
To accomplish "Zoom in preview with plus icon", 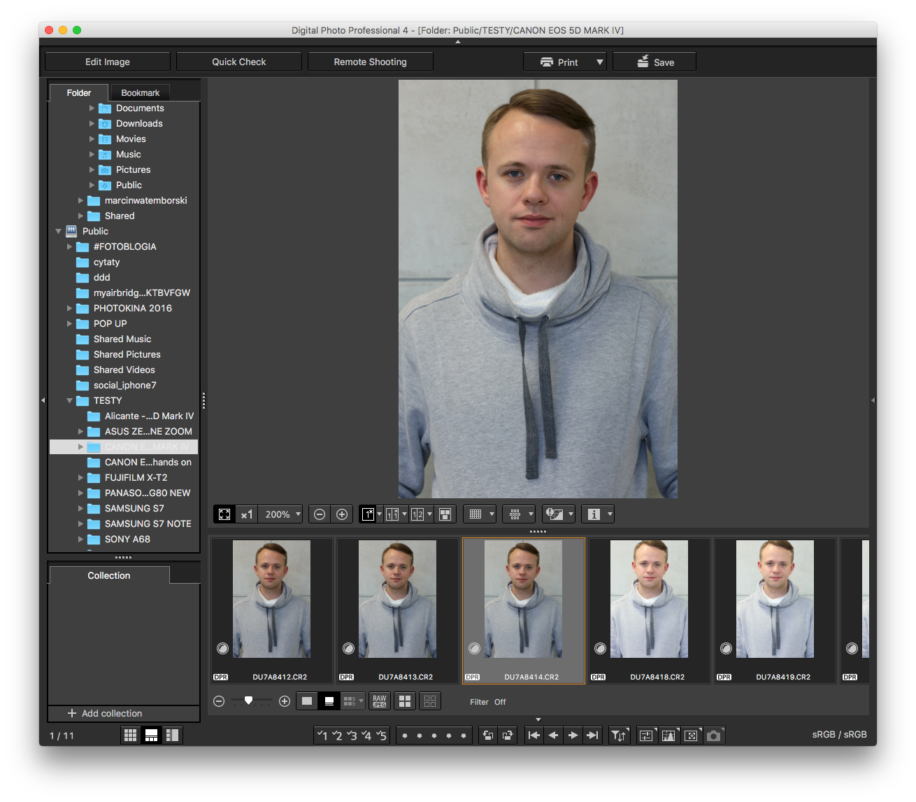I will click(x=342, y=514).
